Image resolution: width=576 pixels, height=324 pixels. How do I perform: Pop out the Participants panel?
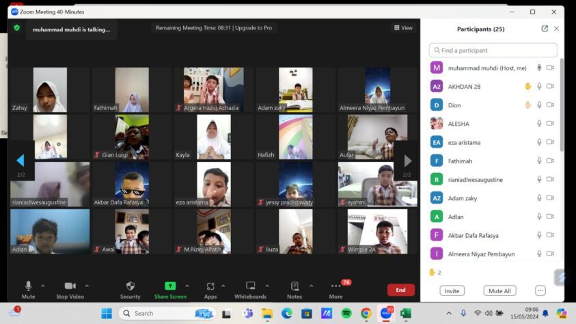(x=545, y=29)
